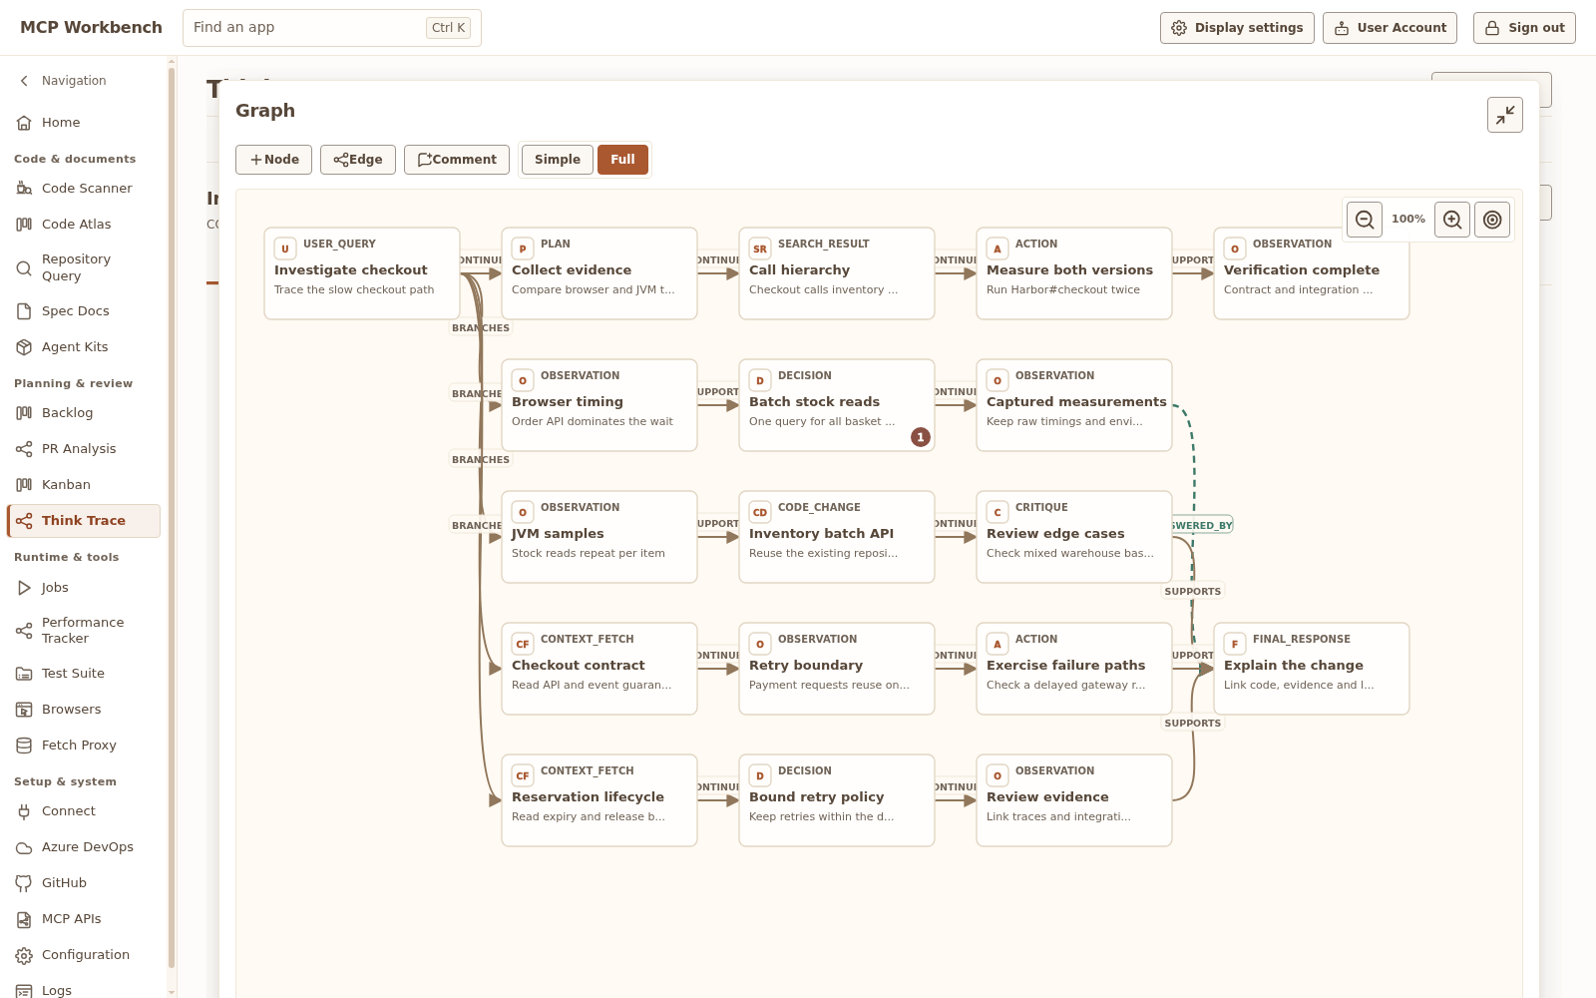The image size is (1596, 998).
Task: Open Display settings
Action: pyautogui.click(x=1237, y=28)
